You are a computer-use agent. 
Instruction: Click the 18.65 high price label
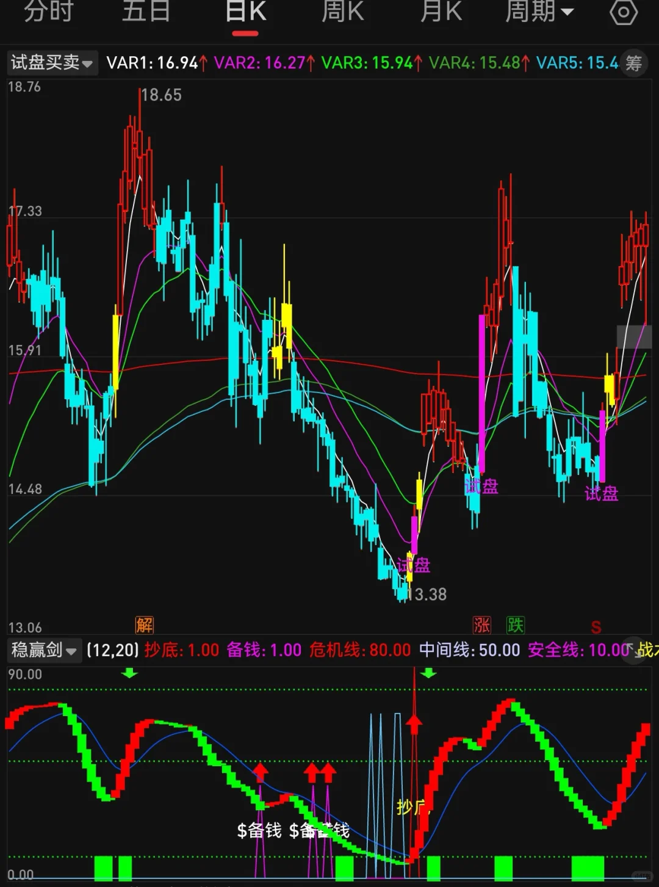coord(162,95)
